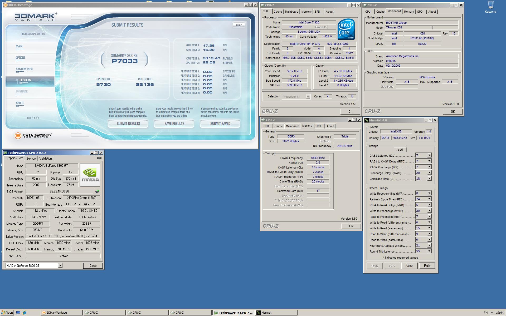506x316 pixels.
Task: Click HELP button in 3DMark Vantage
Action: [x=239, y=25]
